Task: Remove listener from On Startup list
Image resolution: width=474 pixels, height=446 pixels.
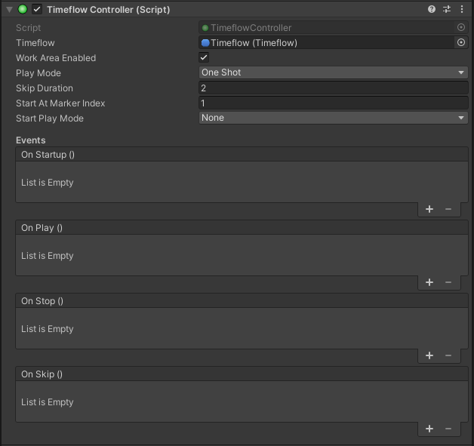Action: 448,209
